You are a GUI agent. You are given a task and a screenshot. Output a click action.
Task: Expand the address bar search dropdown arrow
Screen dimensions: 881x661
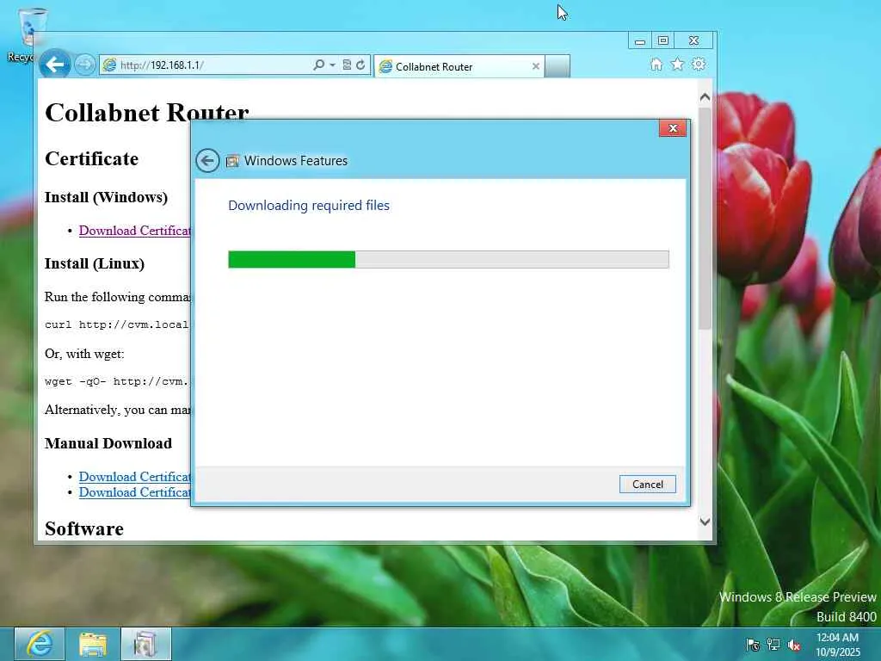click(333, 65)
